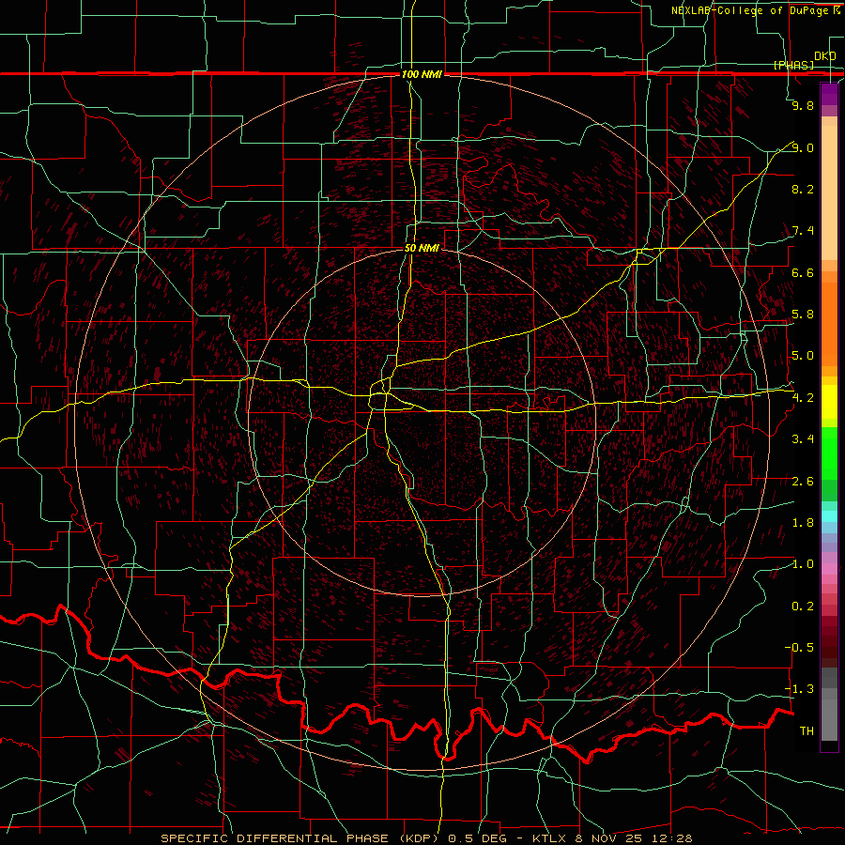This screenshot has width=845, height=845.
Task: Click the "SPECIFIC DIFFERENTIAL PHASE (KDP)" caption text
Action: pos(301,838)
